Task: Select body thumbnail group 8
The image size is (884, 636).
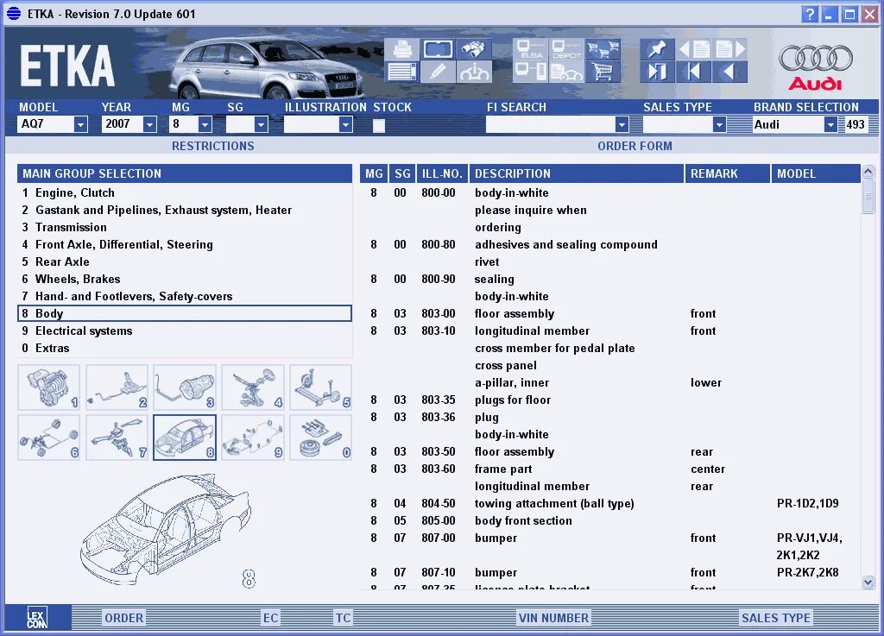Action: coord(185,438)
